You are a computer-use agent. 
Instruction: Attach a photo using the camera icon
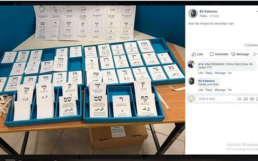tap(246, 99)
